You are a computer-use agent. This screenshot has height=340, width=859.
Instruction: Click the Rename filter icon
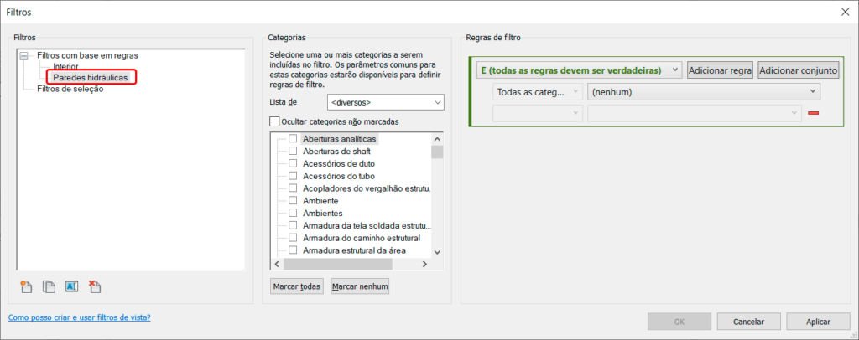click(72, 286)
